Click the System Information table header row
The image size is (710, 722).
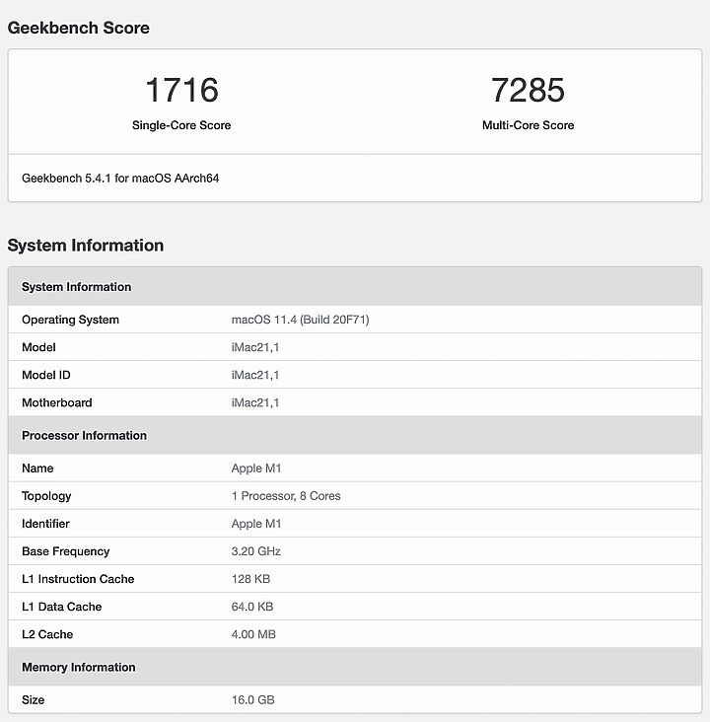pos(355,286)
